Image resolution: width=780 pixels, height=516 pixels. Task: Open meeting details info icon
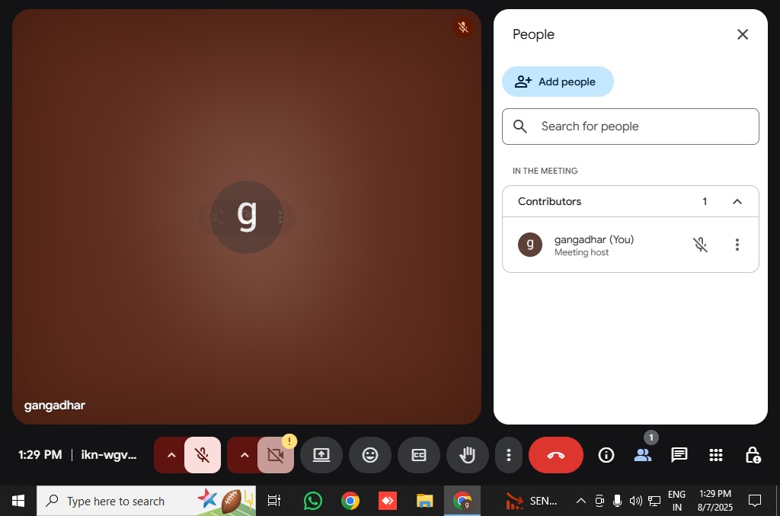click(x=606, y=455)
